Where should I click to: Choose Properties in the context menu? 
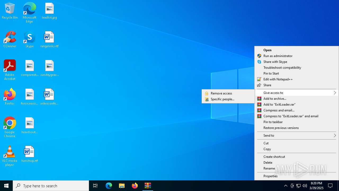pyautogui.click(x=296, y=176)
